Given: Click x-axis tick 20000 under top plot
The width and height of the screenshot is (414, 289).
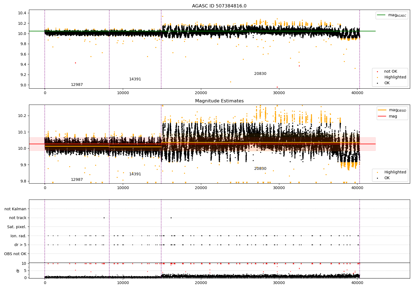Looking at the screenshot, I should click(201, 93).
